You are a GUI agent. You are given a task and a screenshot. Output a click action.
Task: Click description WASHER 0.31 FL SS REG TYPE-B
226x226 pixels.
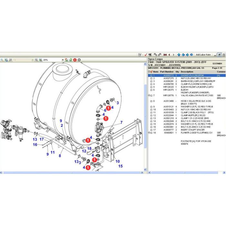[197, 124]
